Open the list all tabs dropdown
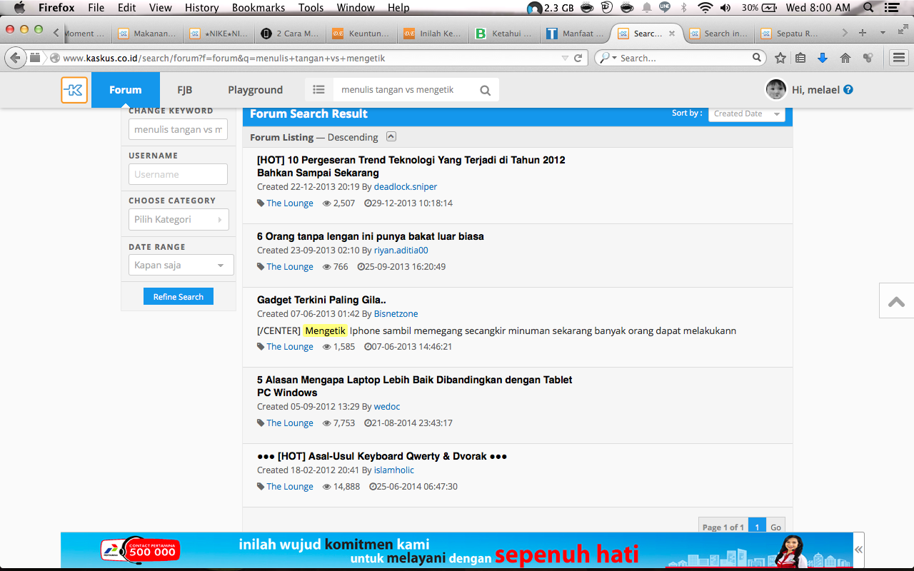 (883, 33)
